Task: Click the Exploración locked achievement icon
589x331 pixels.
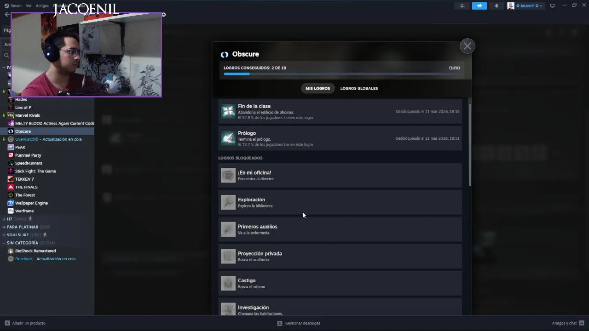Action: tap(228, 202)
